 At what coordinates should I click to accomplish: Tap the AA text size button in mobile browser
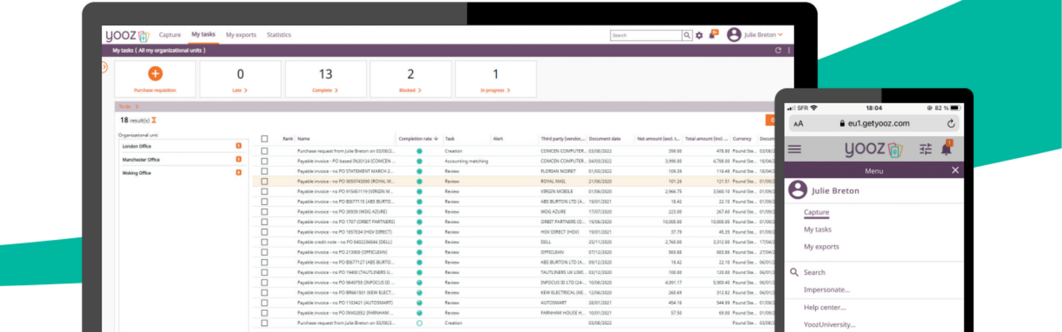point(798,124)
